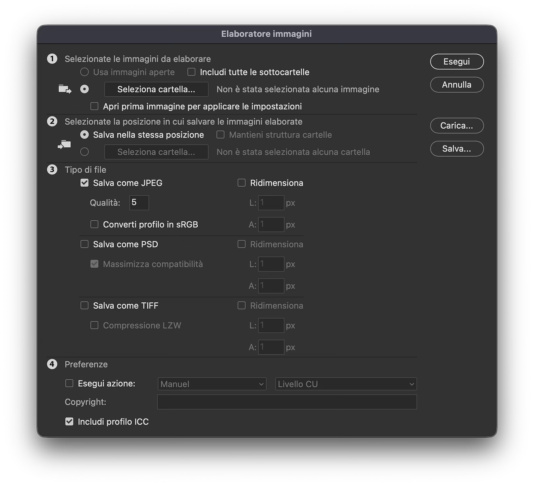This screenshot has height=486, width=534.
Task: Click the 'Preferenze' heading
Action: (x=86, y=364)
